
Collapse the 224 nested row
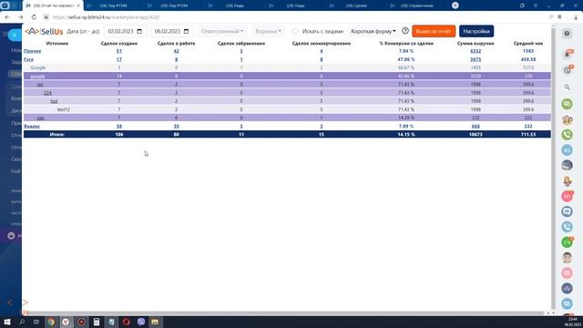click(x=47, y=93)
